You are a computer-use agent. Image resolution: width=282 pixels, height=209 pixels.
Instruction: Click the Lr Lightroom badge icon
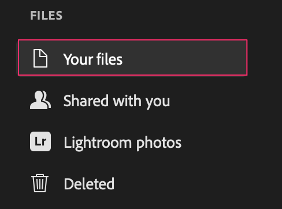[x=40, y=141]
